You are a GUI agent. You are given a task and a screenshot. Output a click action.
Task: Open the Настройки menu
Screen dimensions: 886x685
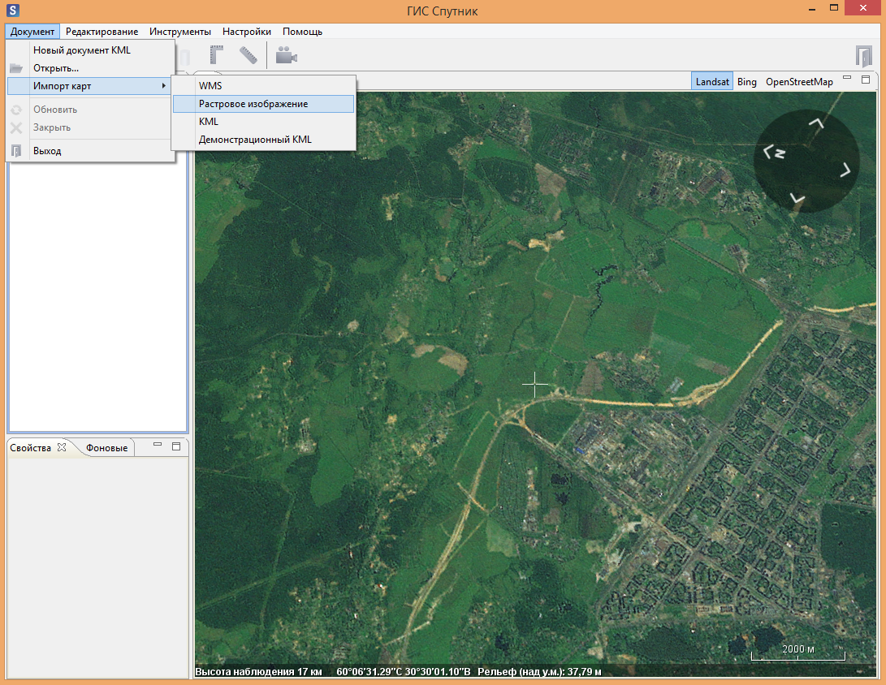[246, 32]
